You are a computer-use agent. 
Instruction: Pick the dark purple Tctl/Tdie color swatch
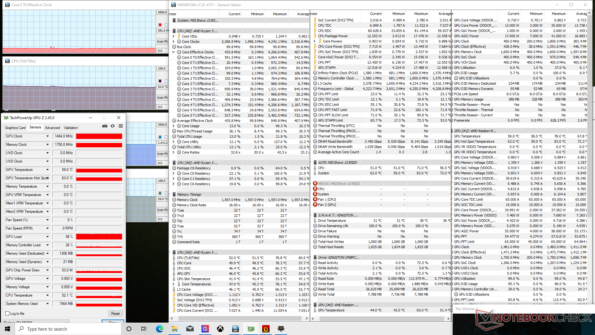tap(160, 81)
